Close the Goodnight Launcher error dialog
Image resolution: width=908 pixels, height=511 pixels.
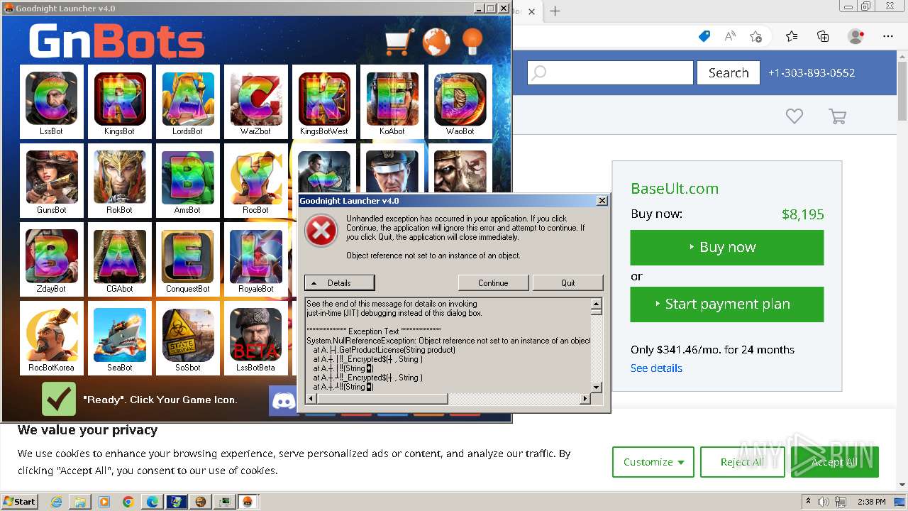click(602, 201)
